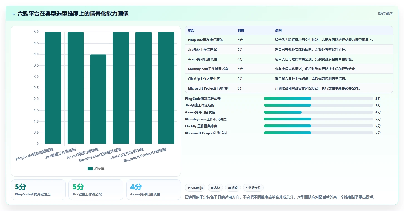Click the Jira敏捷工作流适配 bar in chart

point(76,88)
